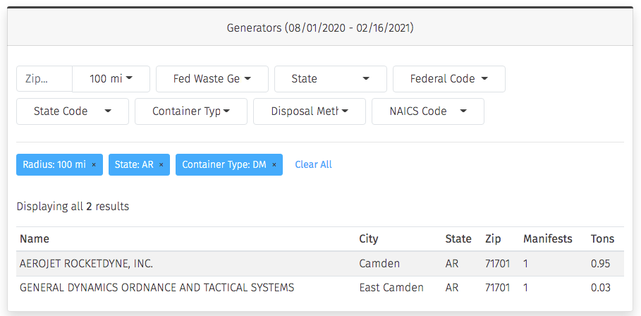Screen dimensions: 641x316
Task: Remove the Container Type: DM filter
Action: click(x=274, y=165)
